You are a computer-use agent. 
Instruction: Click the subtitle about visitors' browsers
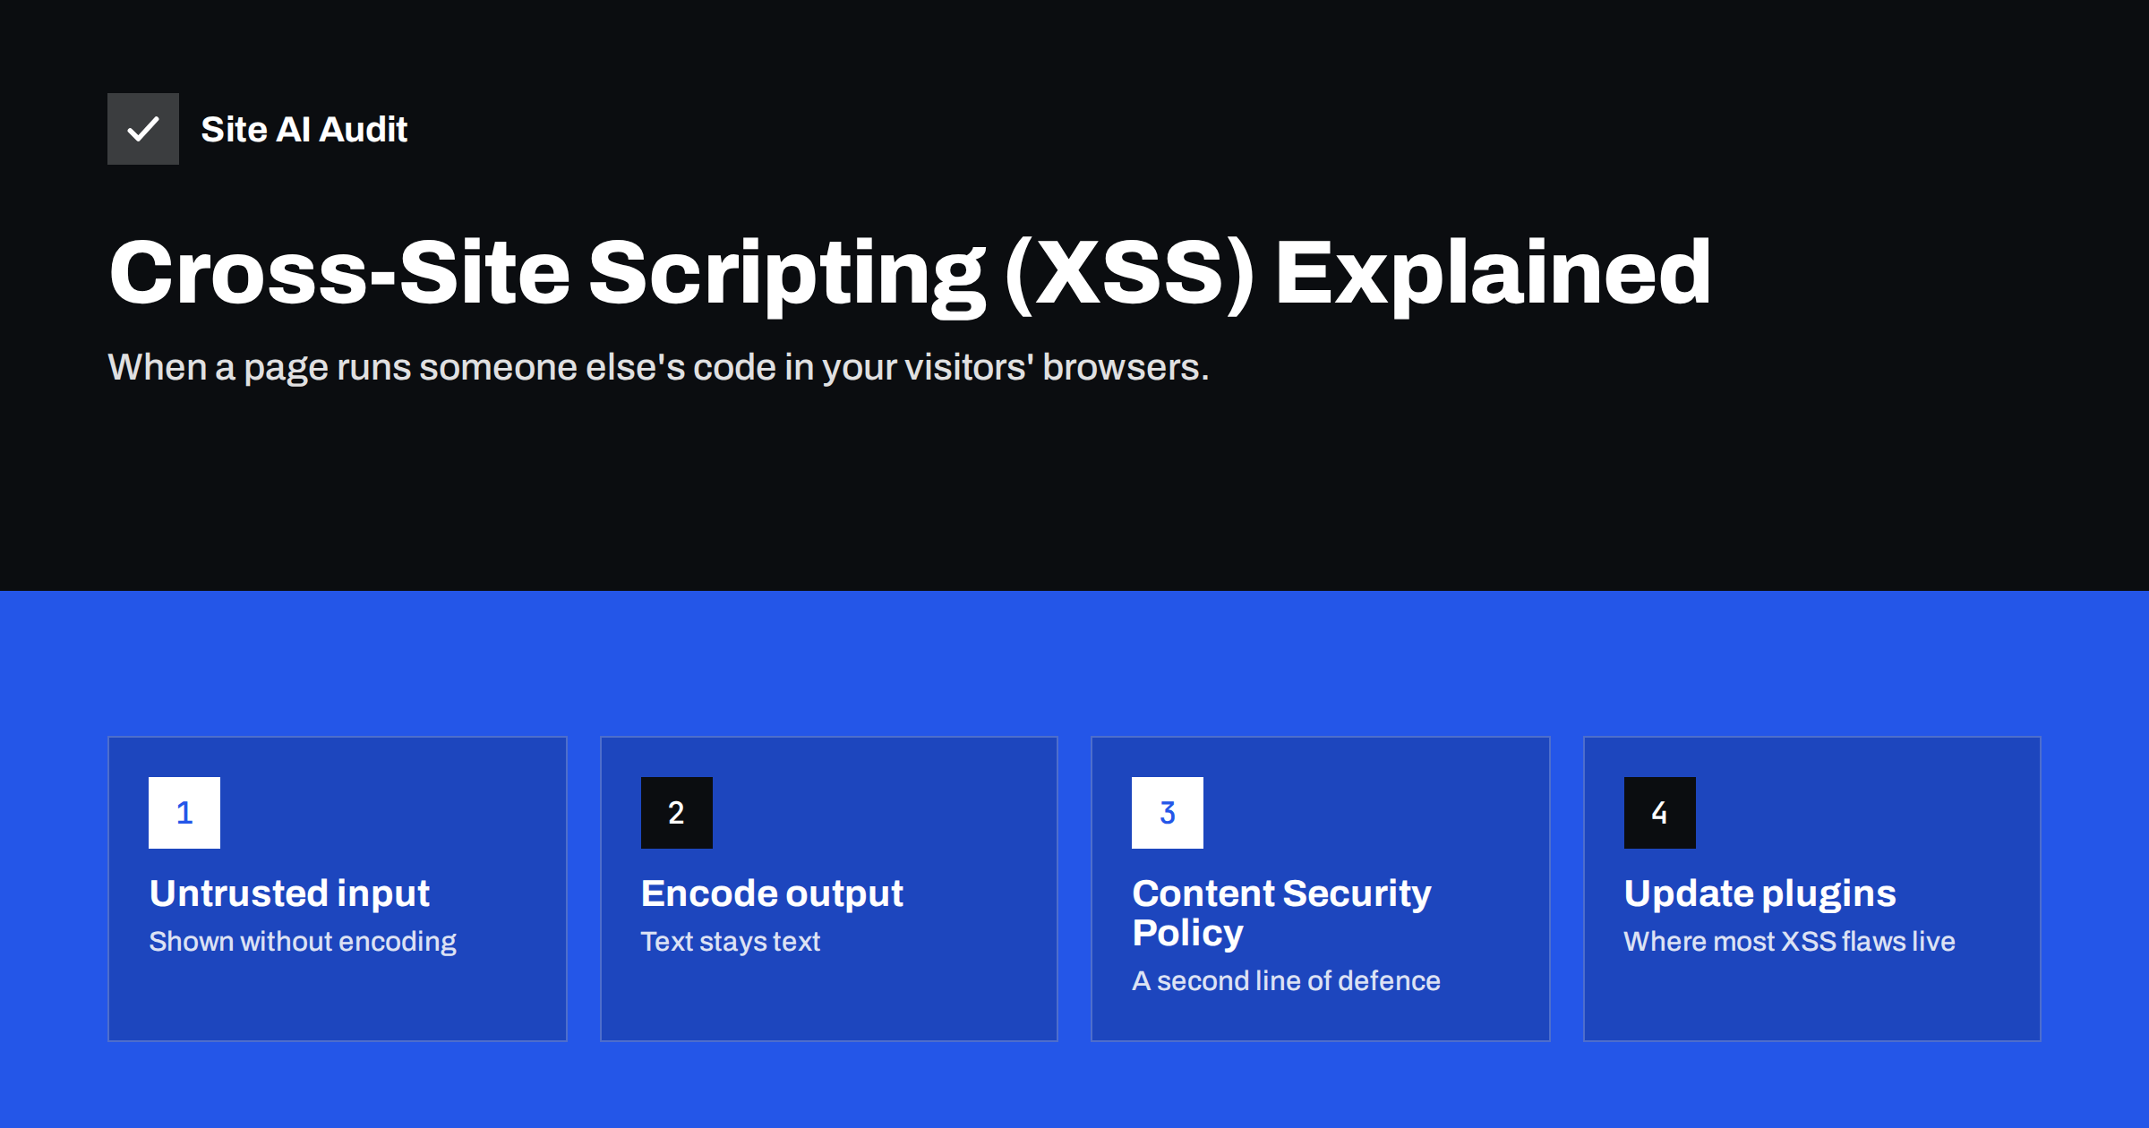click(658, 367)
